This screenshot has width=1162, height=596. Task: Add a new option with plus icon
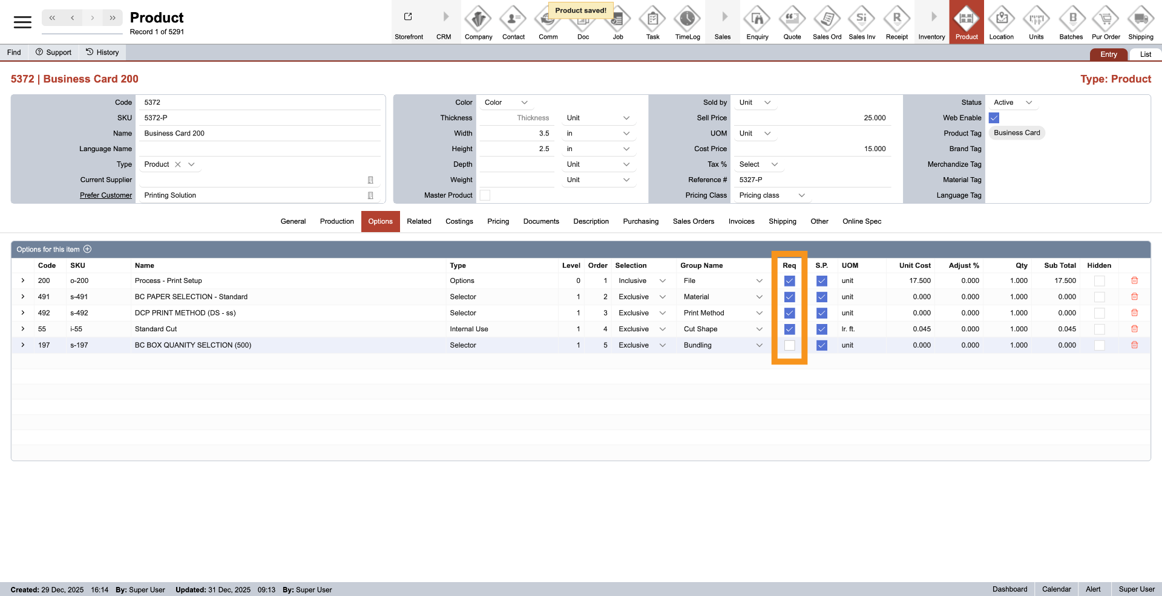87,249
